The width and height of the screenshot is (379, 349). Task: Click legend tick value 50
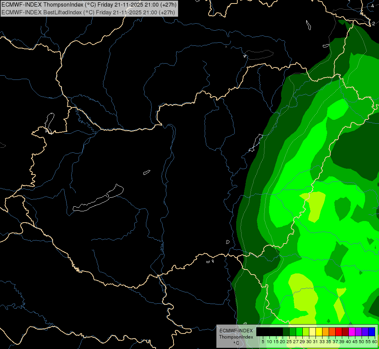(362, 342)
